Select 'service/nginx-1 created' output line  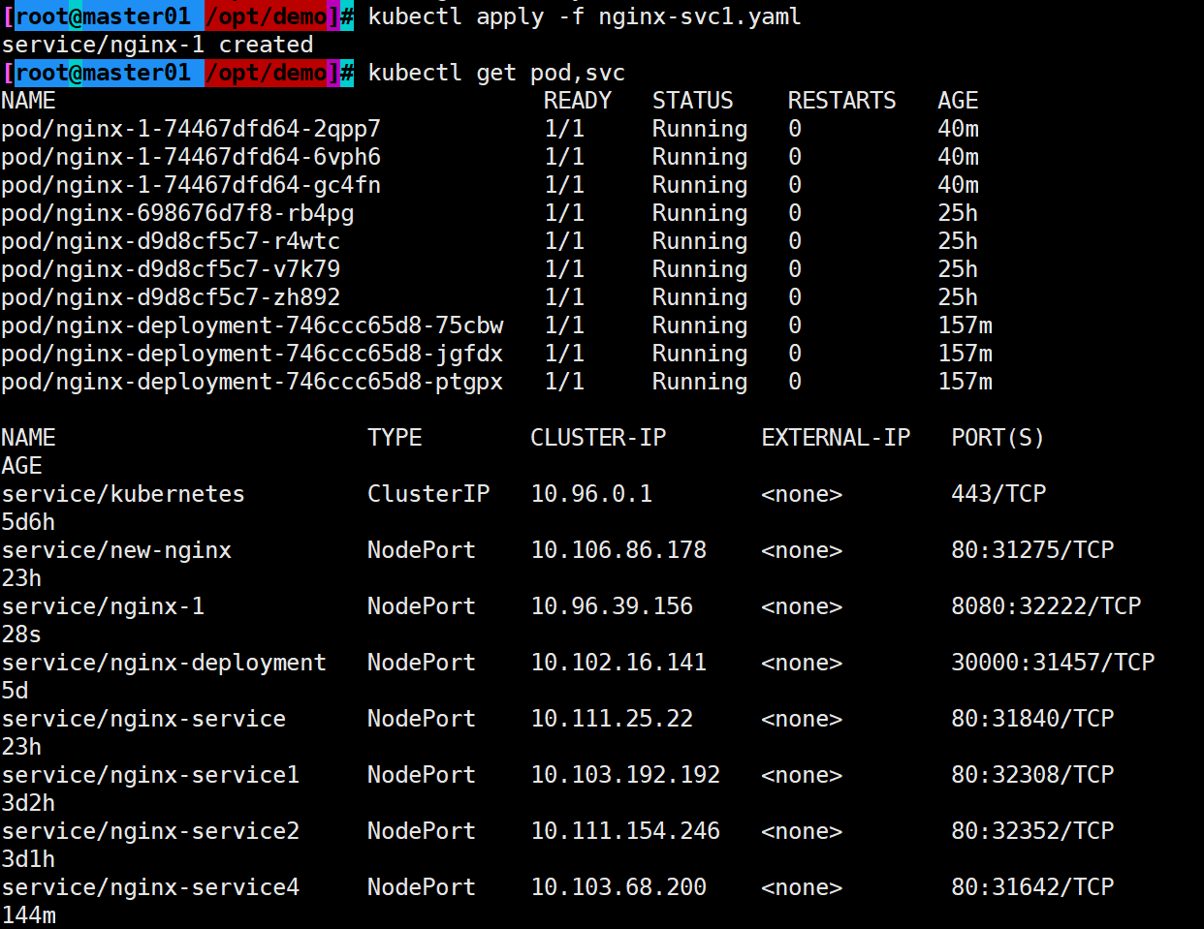pyautogui.click(x=157, y=45)
